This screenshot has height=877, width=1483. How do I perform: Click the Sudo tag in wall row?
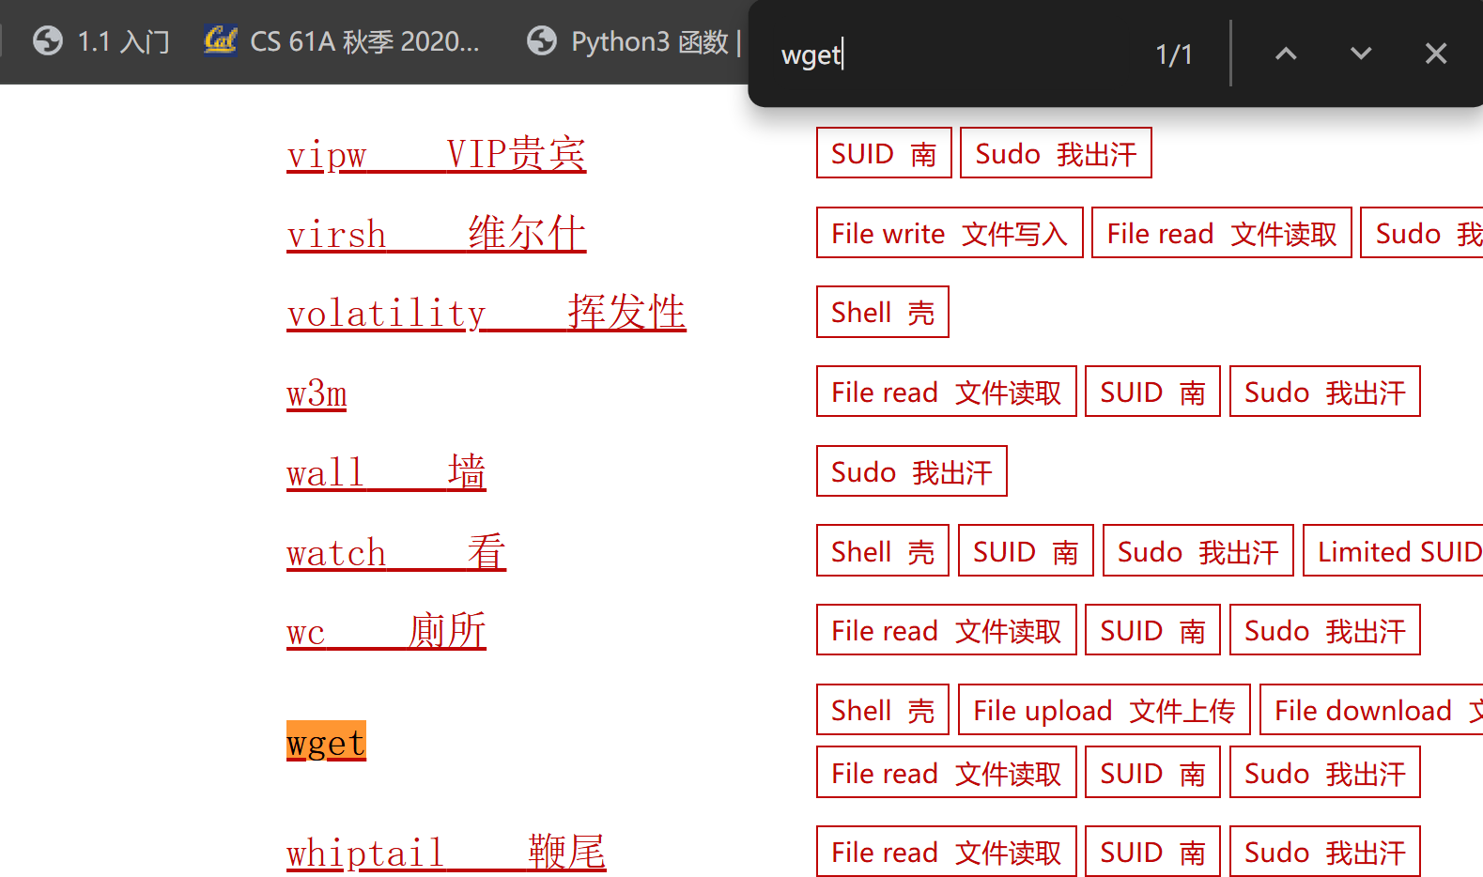(911, 471)
